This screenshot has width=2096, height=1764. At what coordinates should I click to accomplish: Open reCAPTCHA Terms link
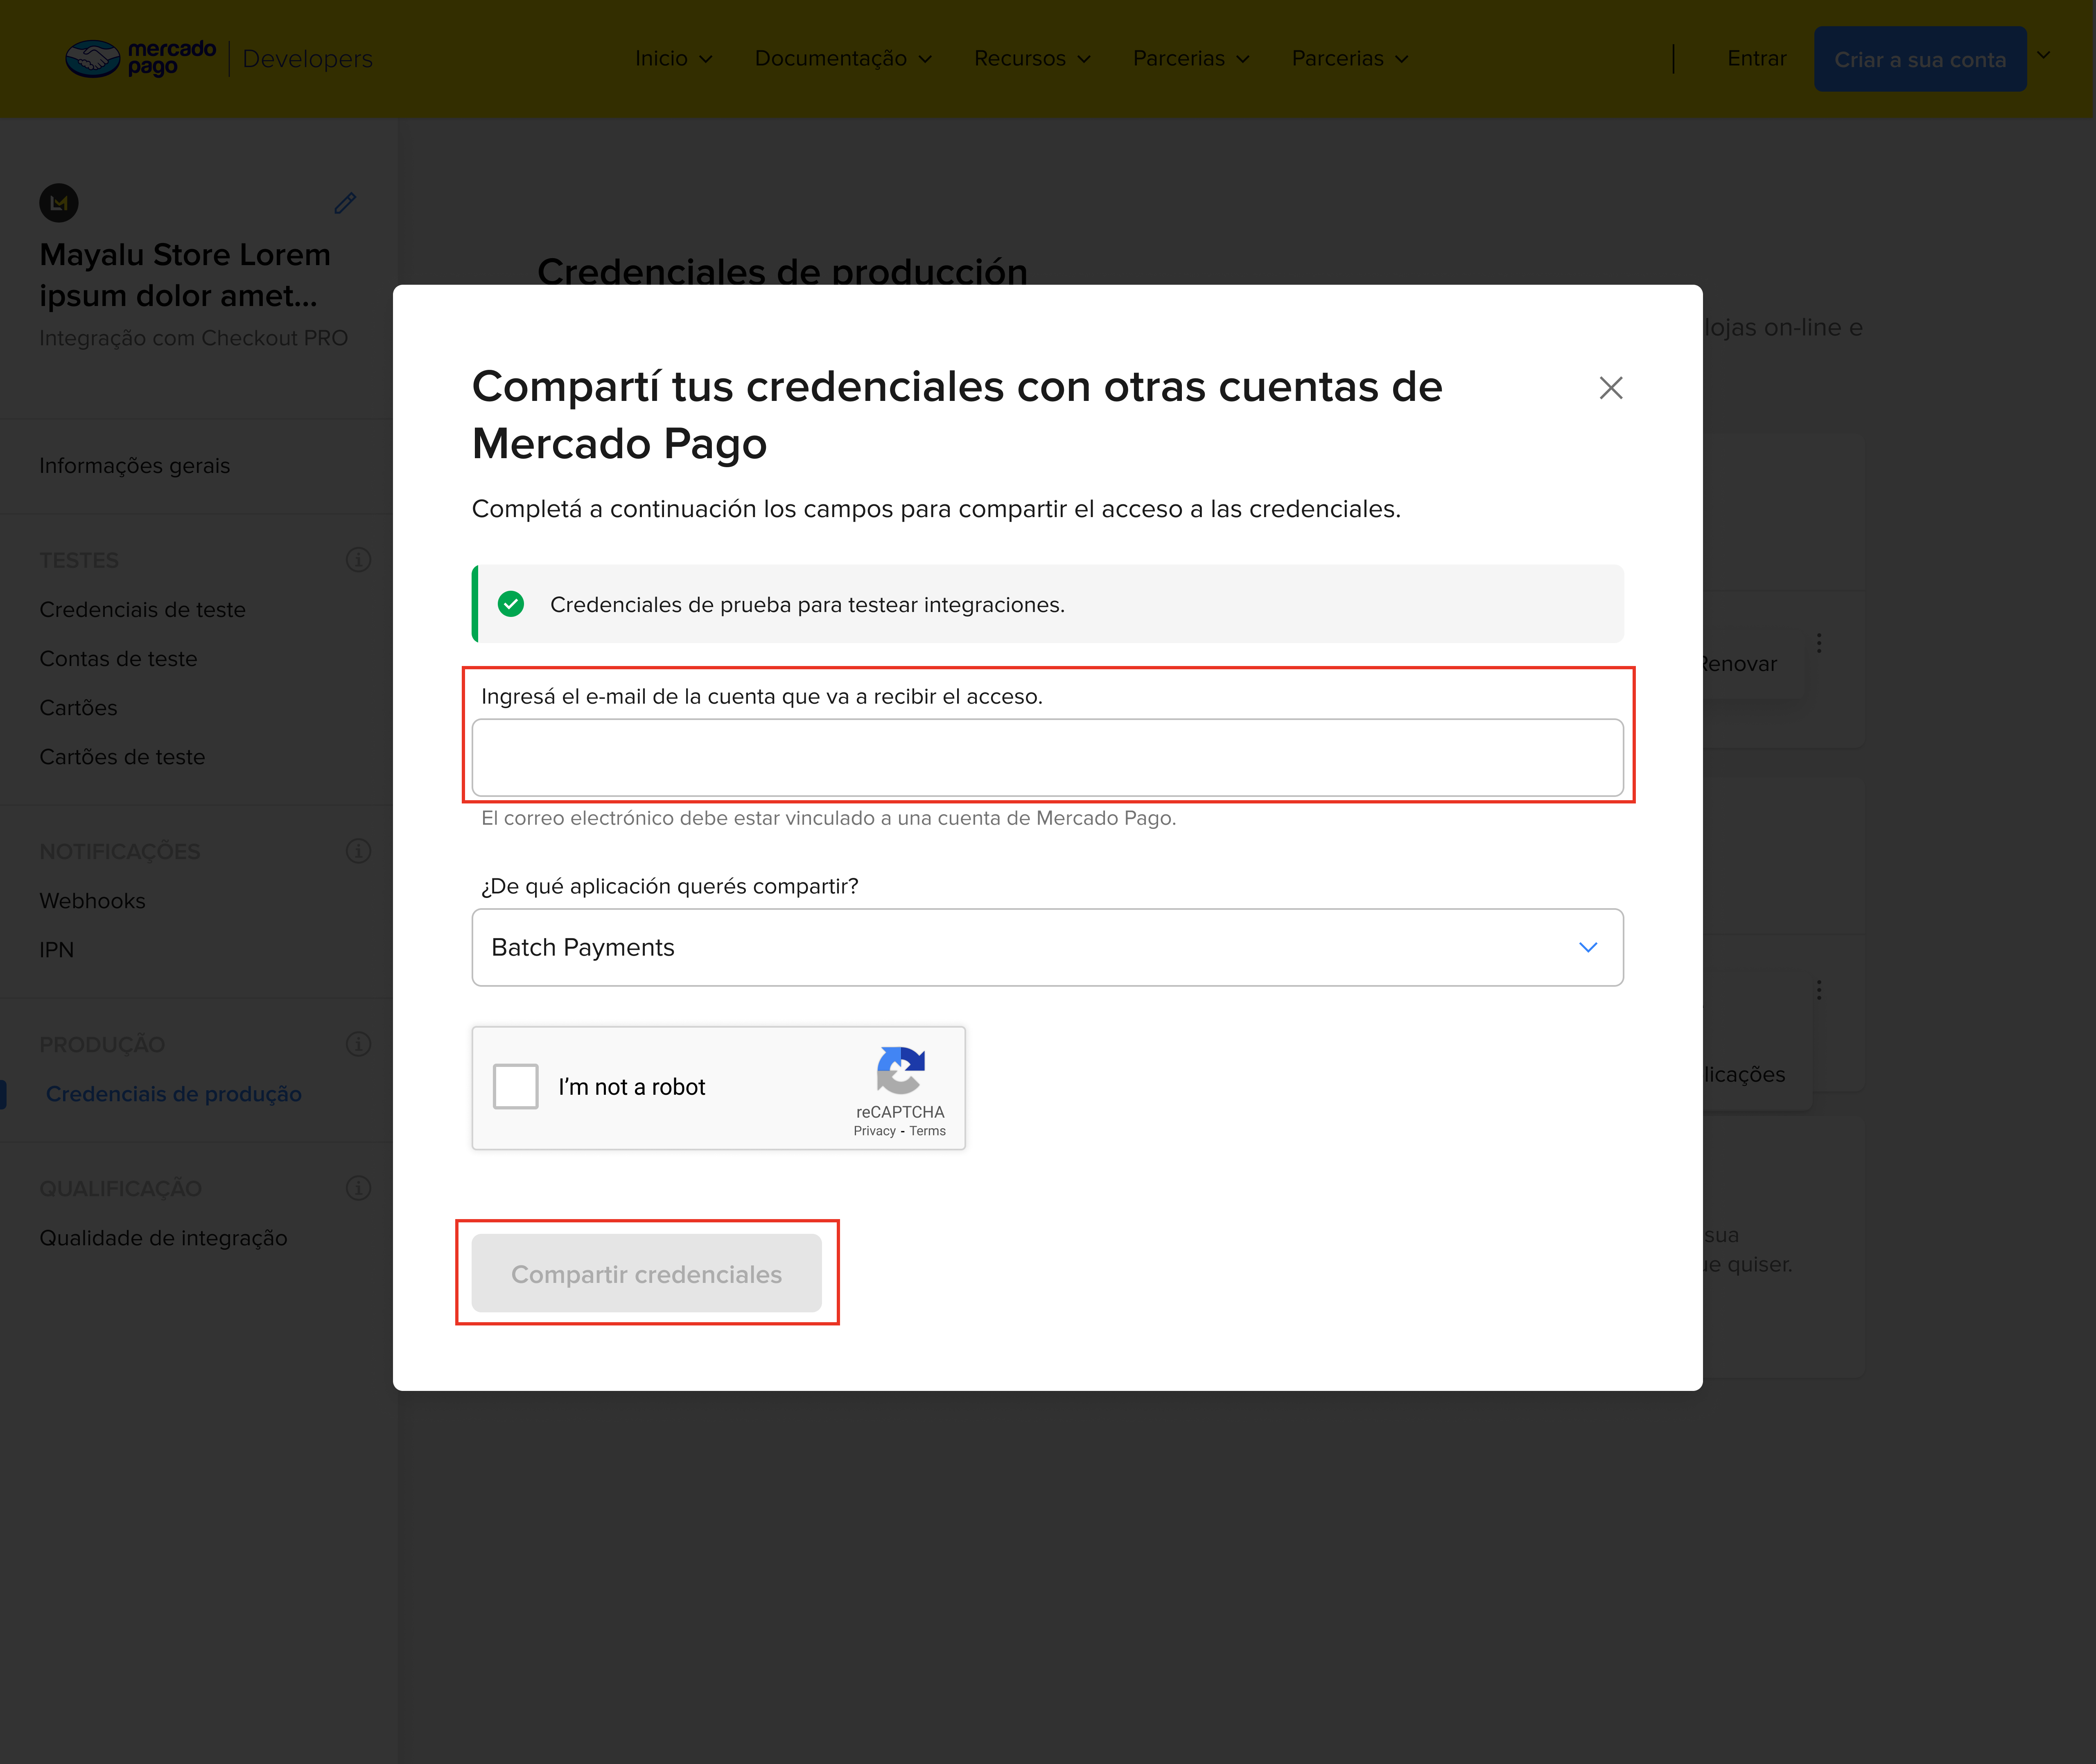point(928,1131)
